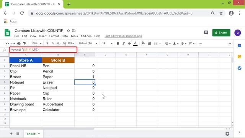Viewport: 245px width, 138px height.
Task: Open text wrapping dropdown
Action: pyautogui.click(x=183, y=43)
